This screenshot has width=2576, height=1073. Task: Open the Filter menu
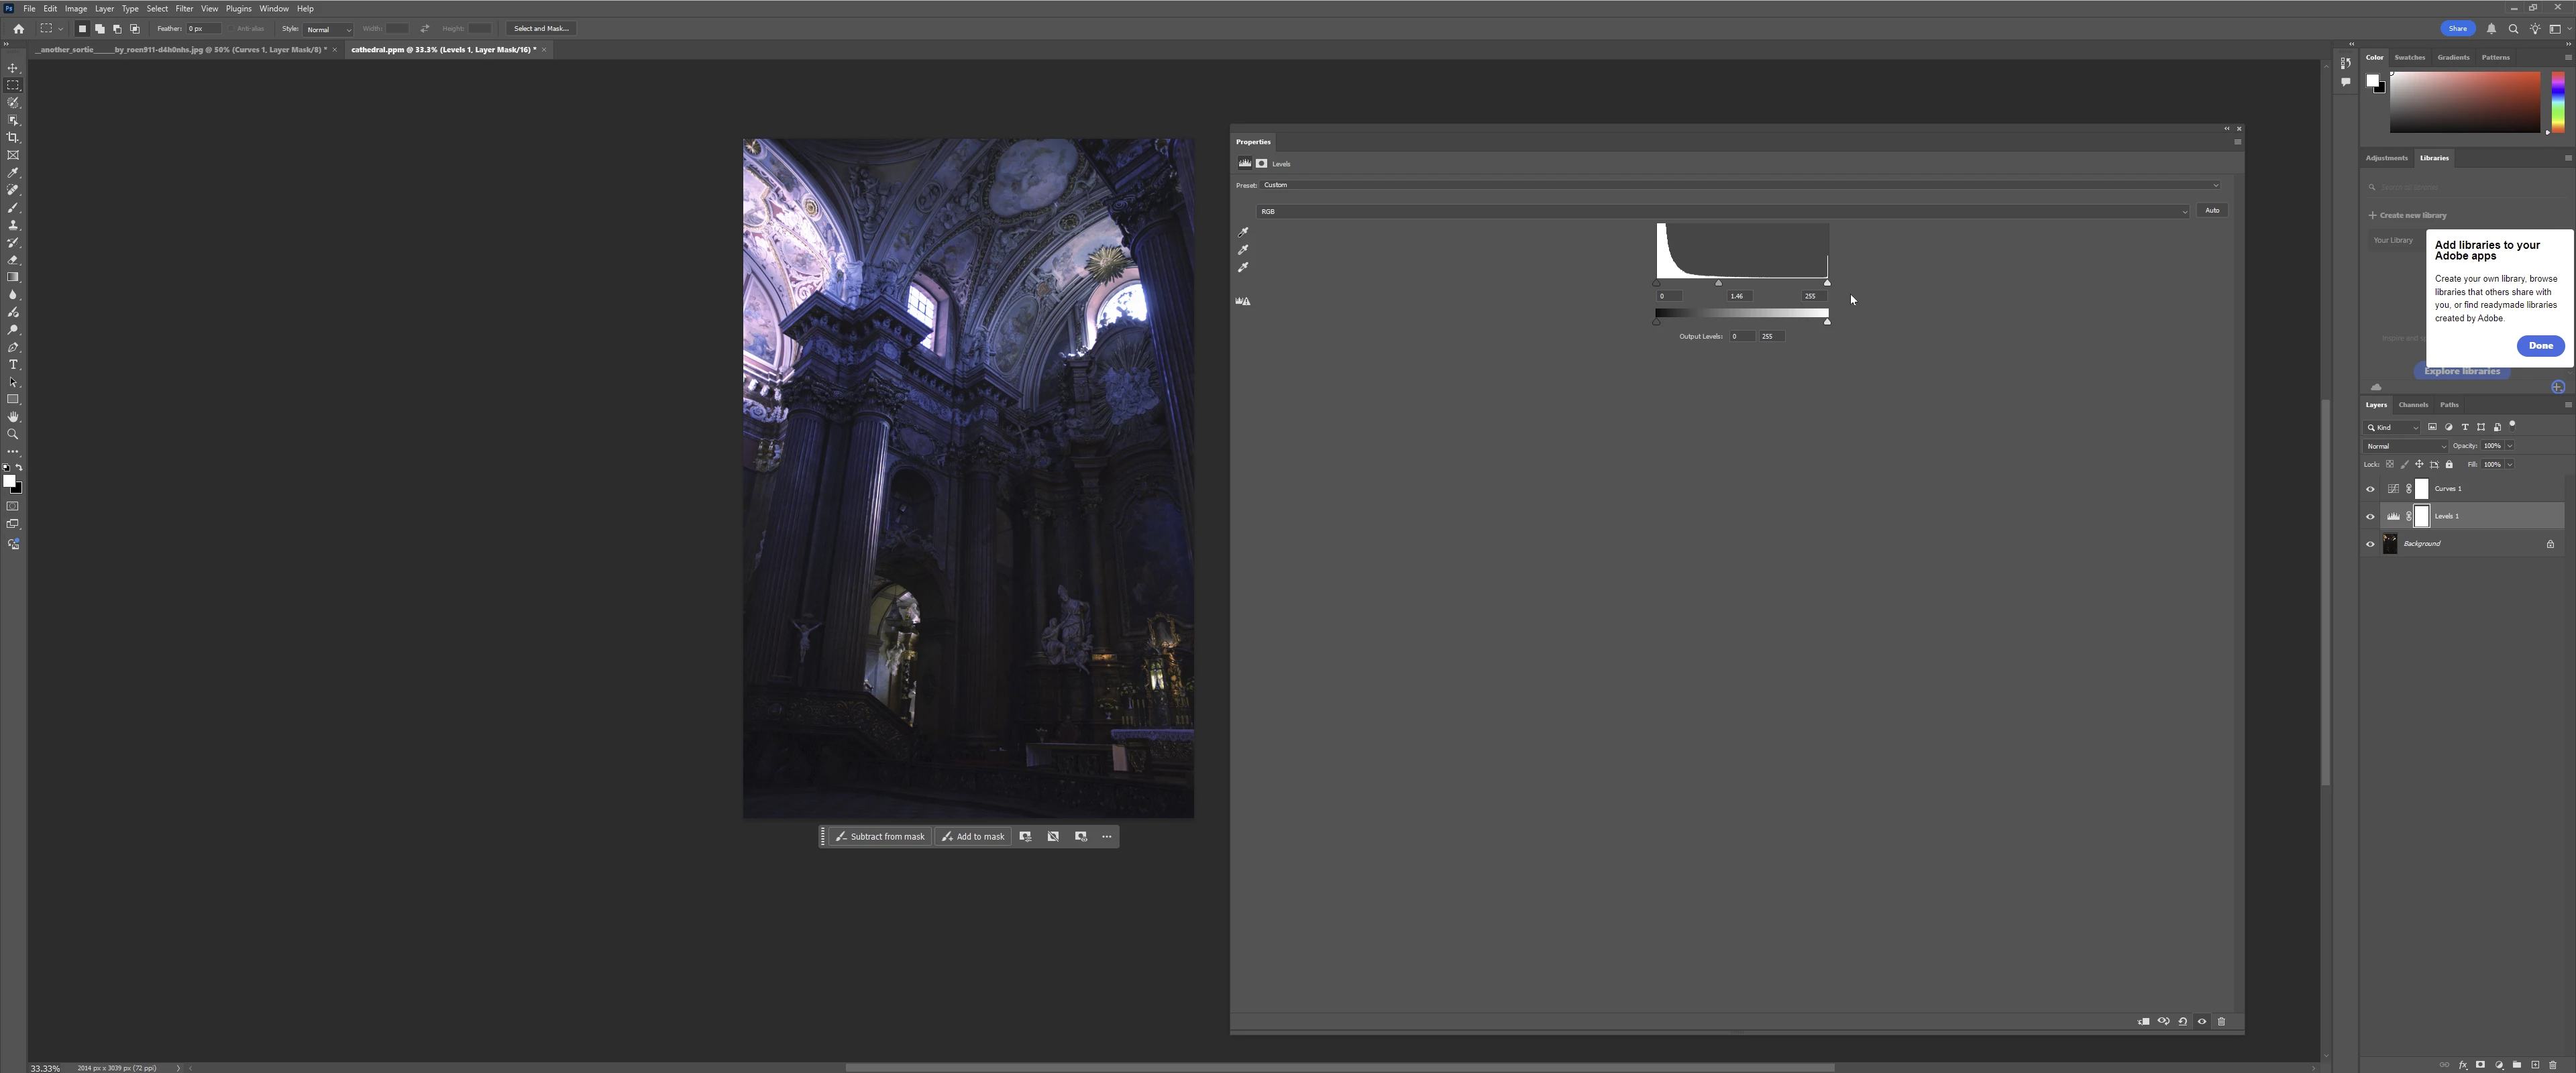tap(184, 8)
